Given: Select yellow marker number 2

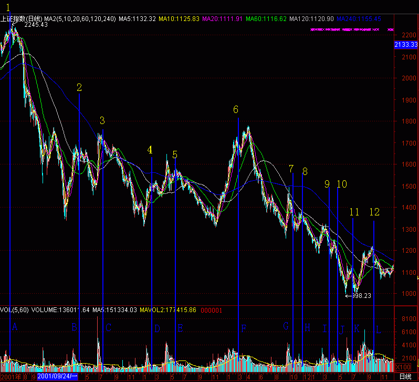Looking at the screenshot, I should pyautogui.click(x=79, y=87).
